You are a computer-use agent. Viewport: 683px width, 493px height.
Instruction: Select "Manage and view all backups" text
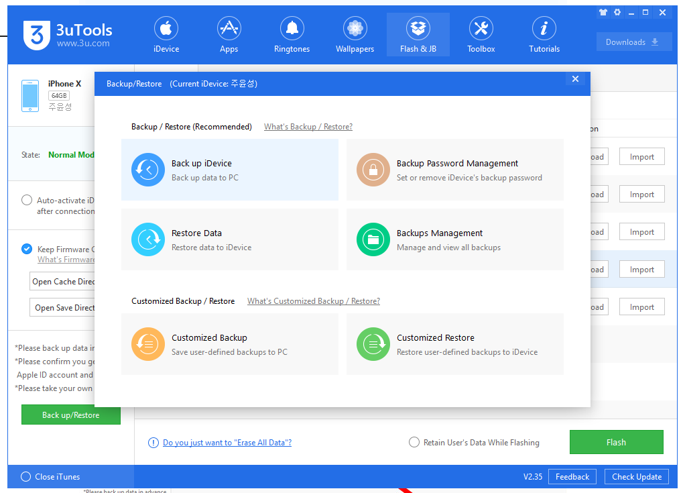(448, 248)
